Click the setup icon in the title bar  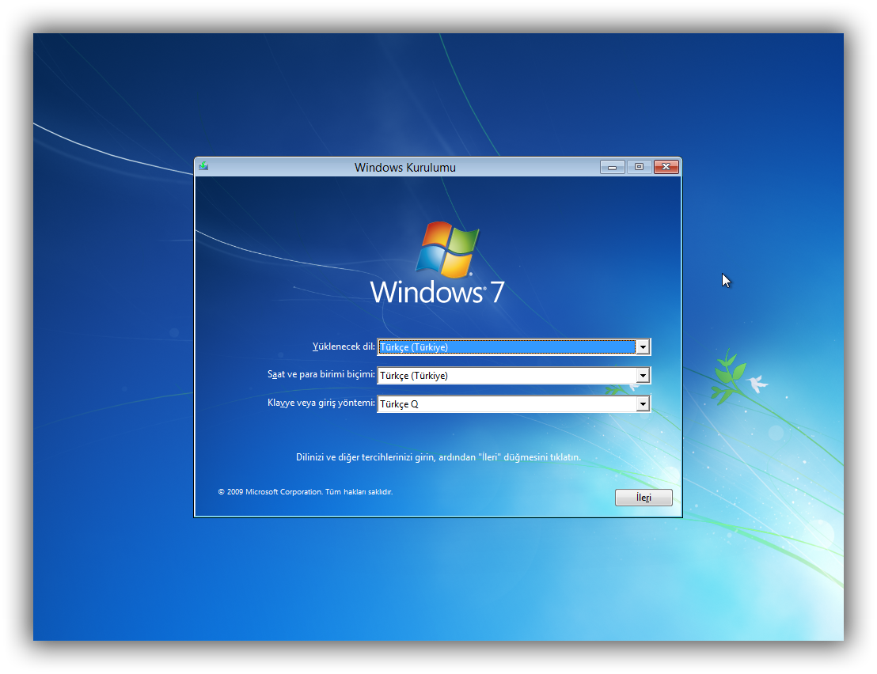203,167
